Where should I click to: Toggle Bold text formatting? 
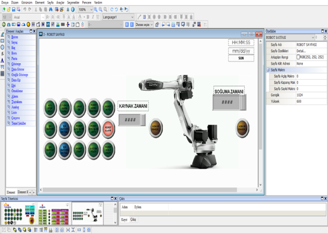point(88,17)
